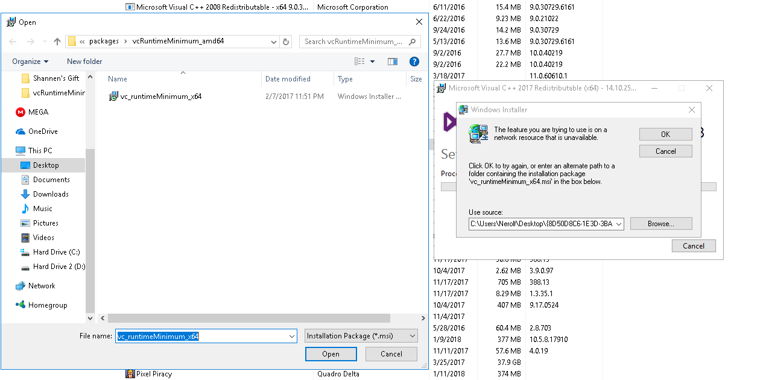
Task: Click the file list horizontal scrollbar
Action: (249, 318)
